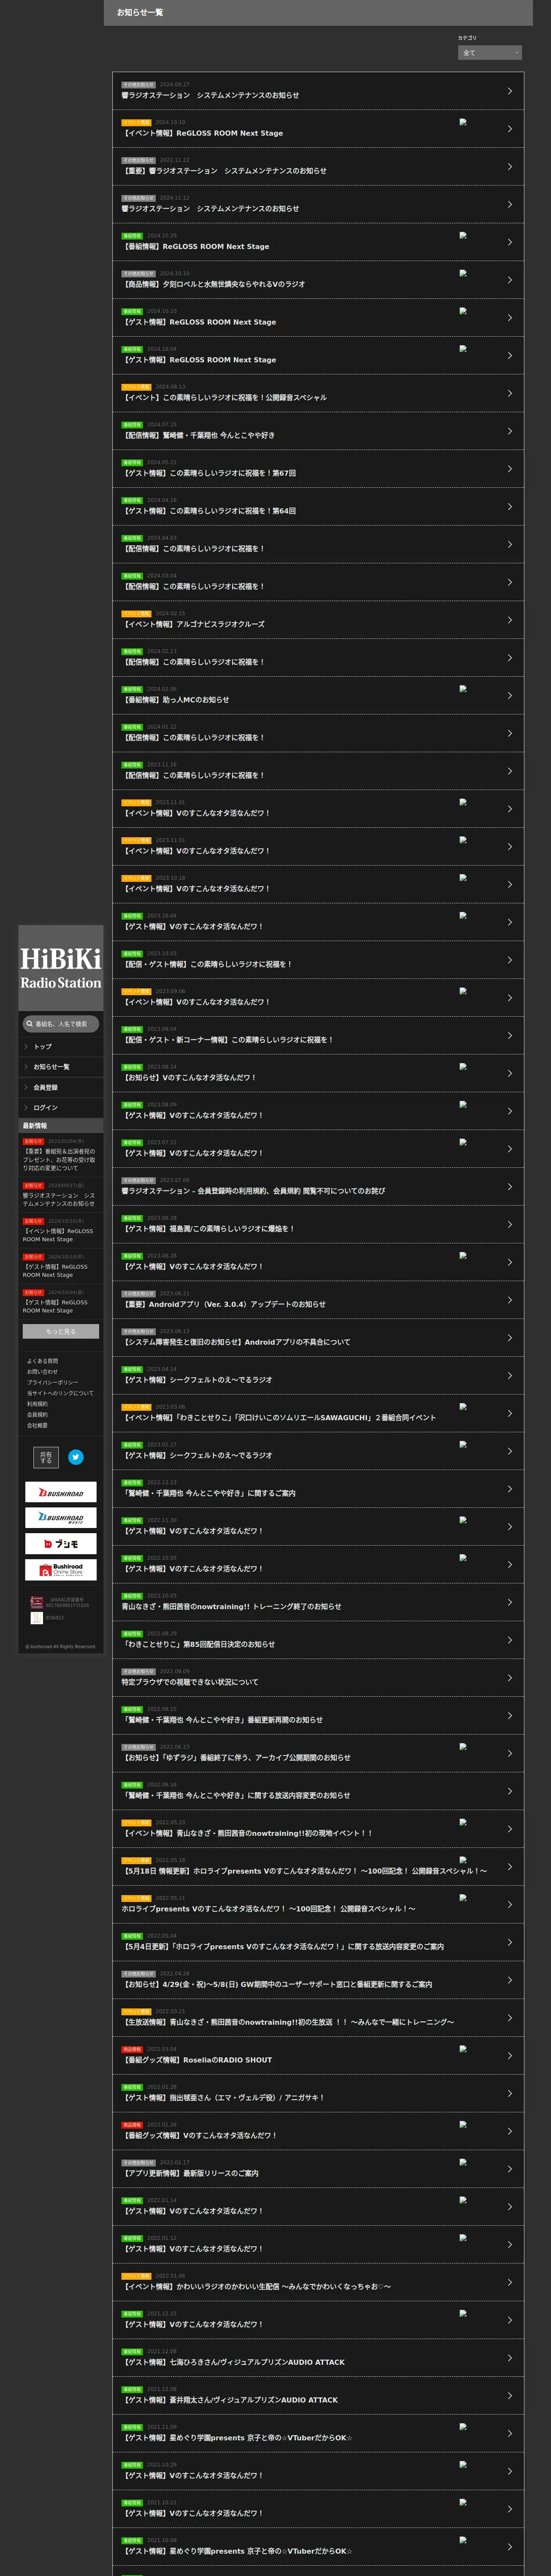Open 会社概要 footer link
Viewport: 551px width, 2576px height.
pyautogui.click(x=37, y=1425)
